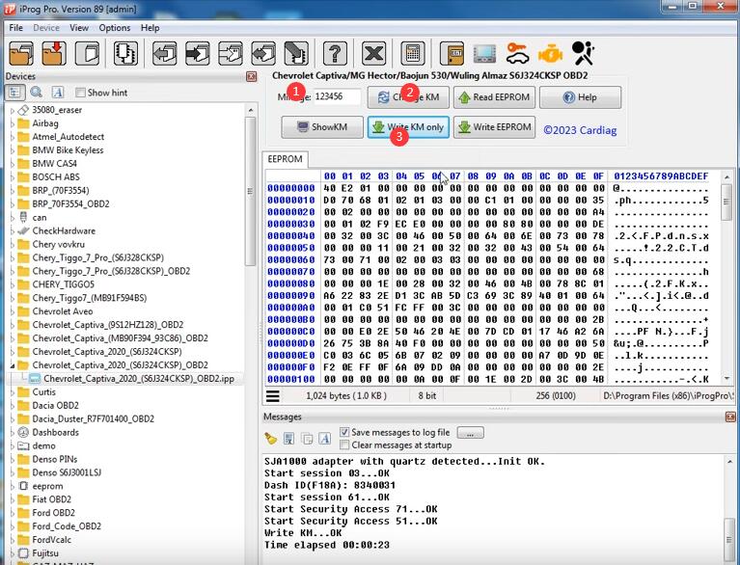Viewport: 740px width, 565px height.
Task: Click the dashboard display toolbar icon
Action: (484, 53)
